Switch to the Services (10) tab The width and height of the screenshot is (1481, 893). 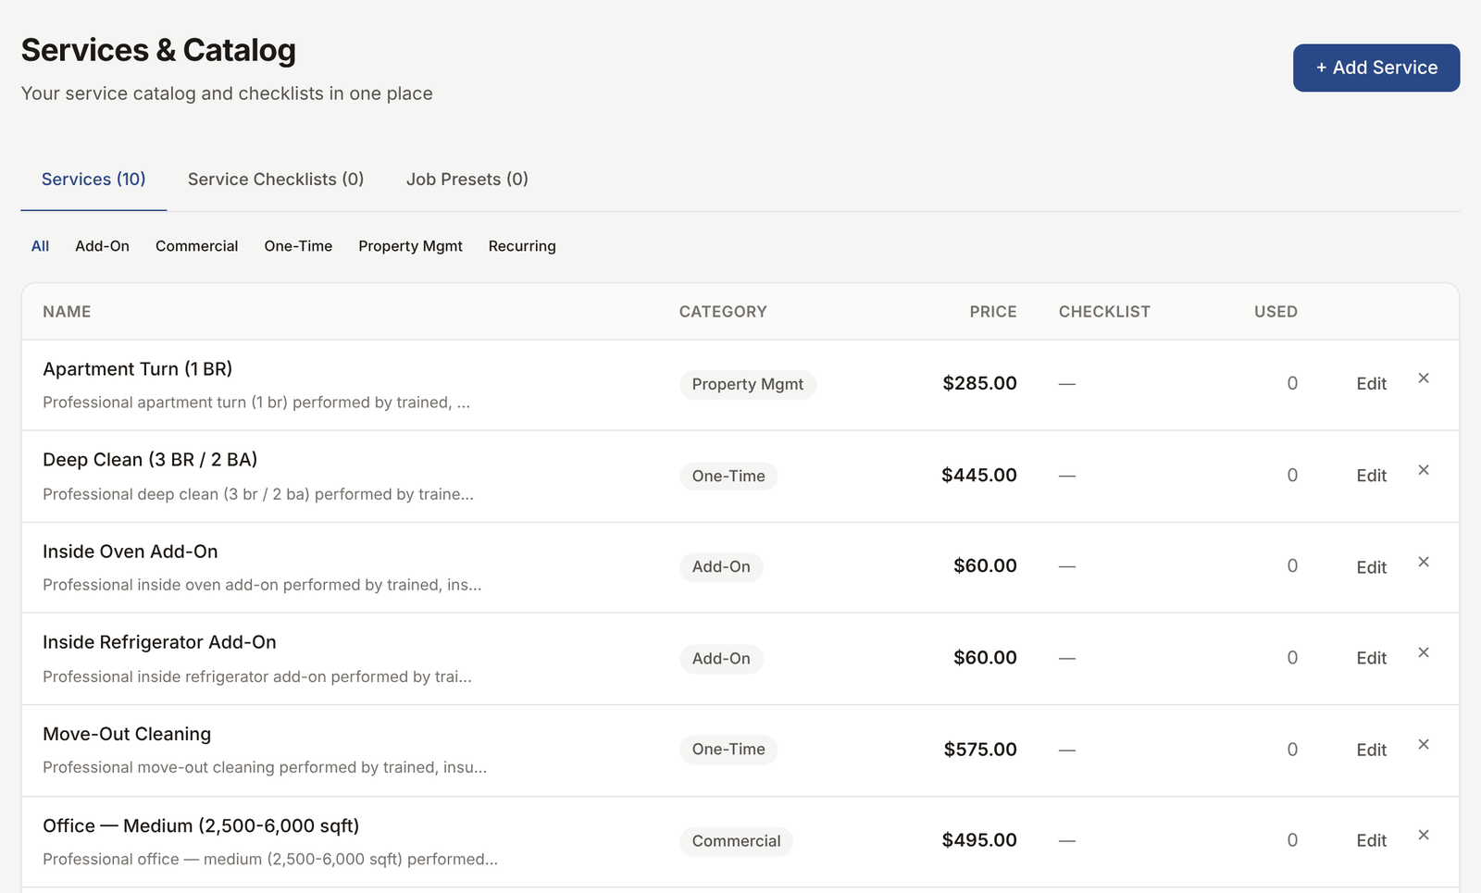point(93,180)
